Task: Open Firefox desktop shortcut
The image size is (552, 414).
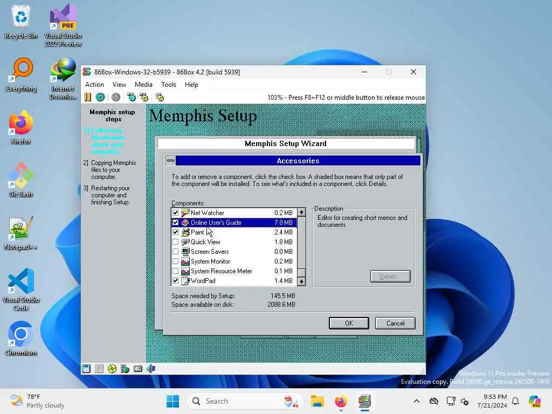Action: (21, 127)
